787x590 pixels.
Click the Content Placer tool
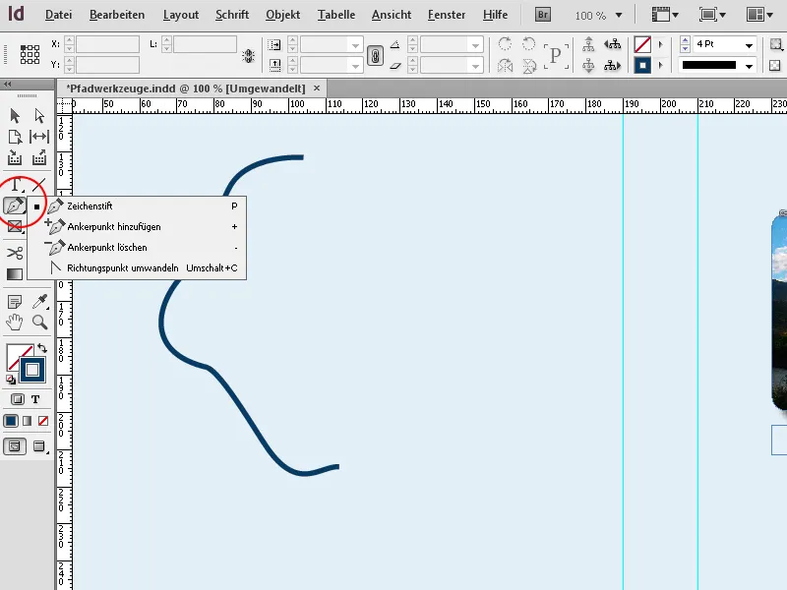[x=39, y=158]
